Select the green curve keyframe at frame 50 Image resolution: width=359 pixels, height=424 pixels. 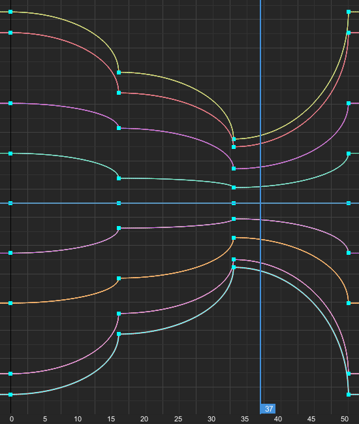click(x=349, y=154)
